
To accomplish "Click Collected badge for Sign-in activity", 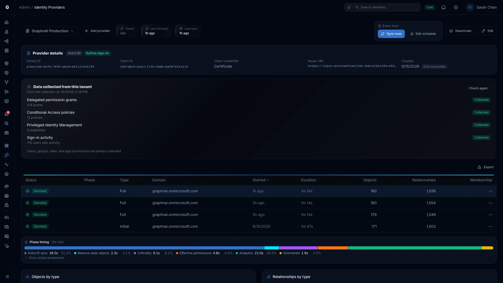I will click(481, 138).
